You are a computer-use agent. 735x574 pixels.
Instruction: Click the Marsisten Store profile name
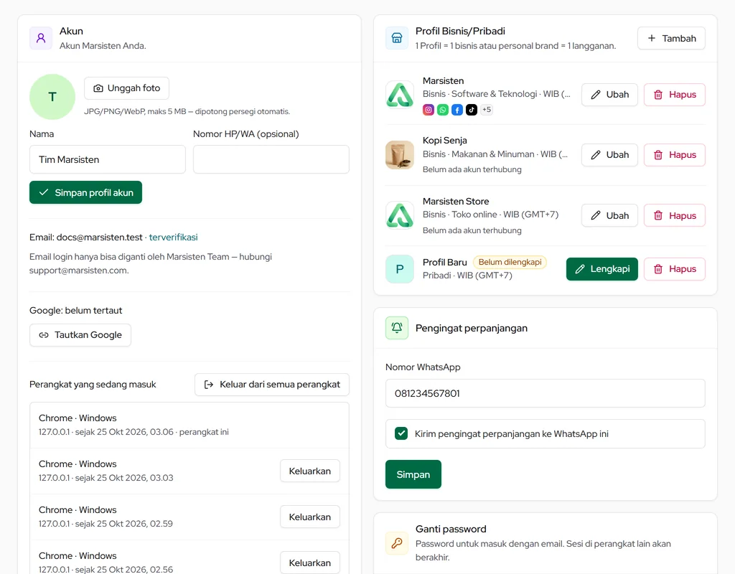(x=456, y=201)
